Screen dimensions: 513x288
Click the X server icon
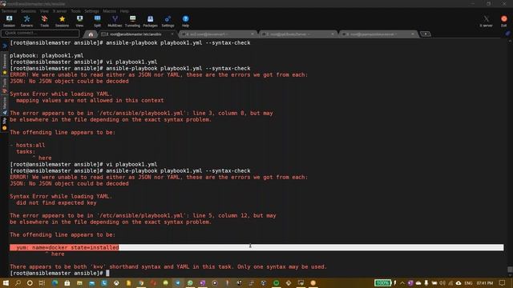[x=487, y=22]
